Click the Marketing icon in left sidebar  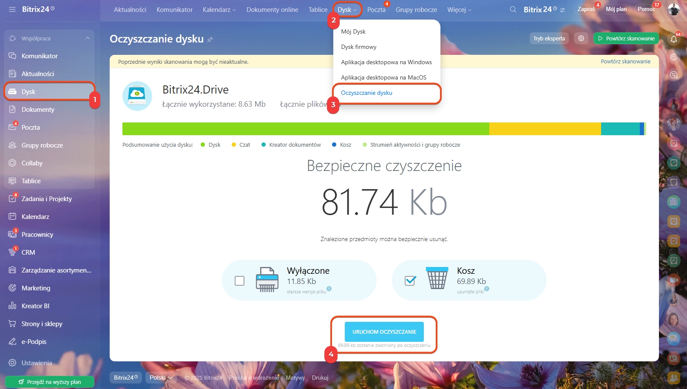(x=12, y=288)
